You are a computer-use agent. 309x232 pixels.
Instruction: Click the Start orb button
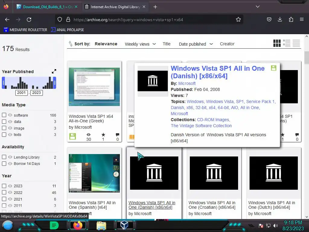click(8, 226)
